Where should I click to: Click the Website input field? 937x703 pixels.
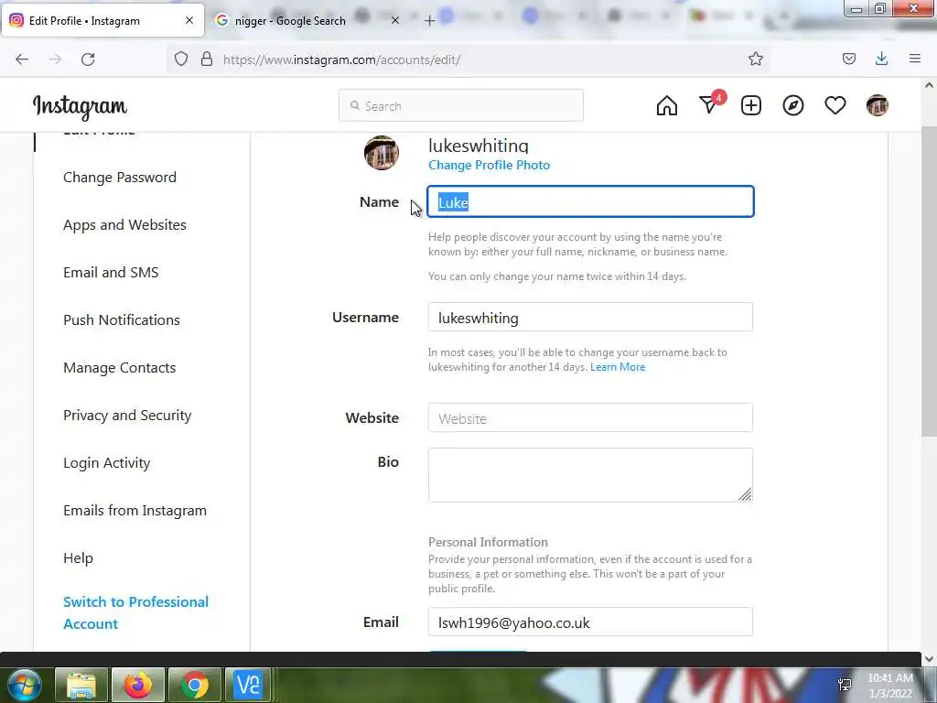click(x=590, y=417)
